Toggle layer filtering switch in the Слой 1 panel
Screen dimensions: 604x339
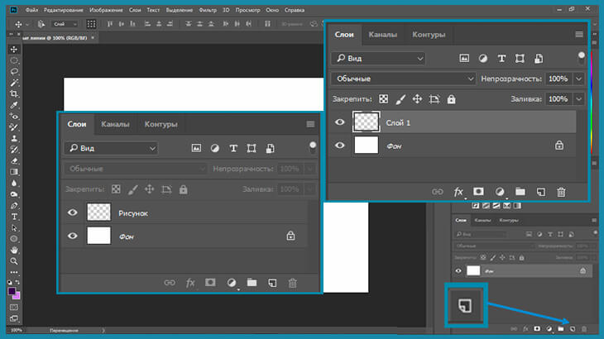[582, 58]
